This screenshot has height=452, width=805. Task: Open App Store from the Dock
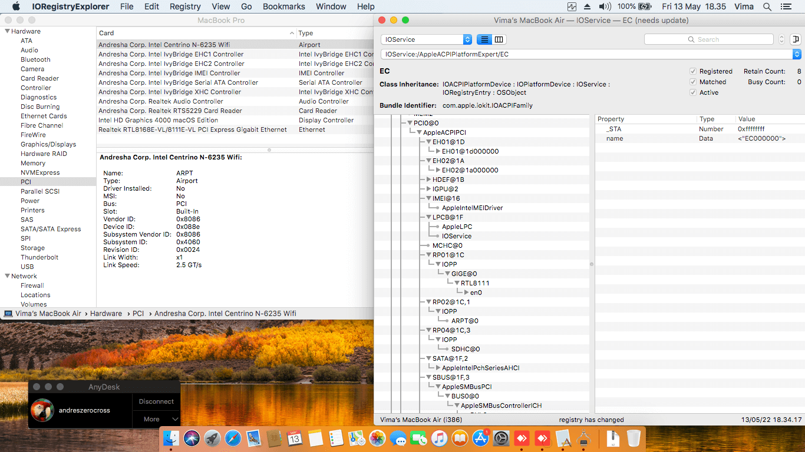pyautogui.click(x=480, y=438)
